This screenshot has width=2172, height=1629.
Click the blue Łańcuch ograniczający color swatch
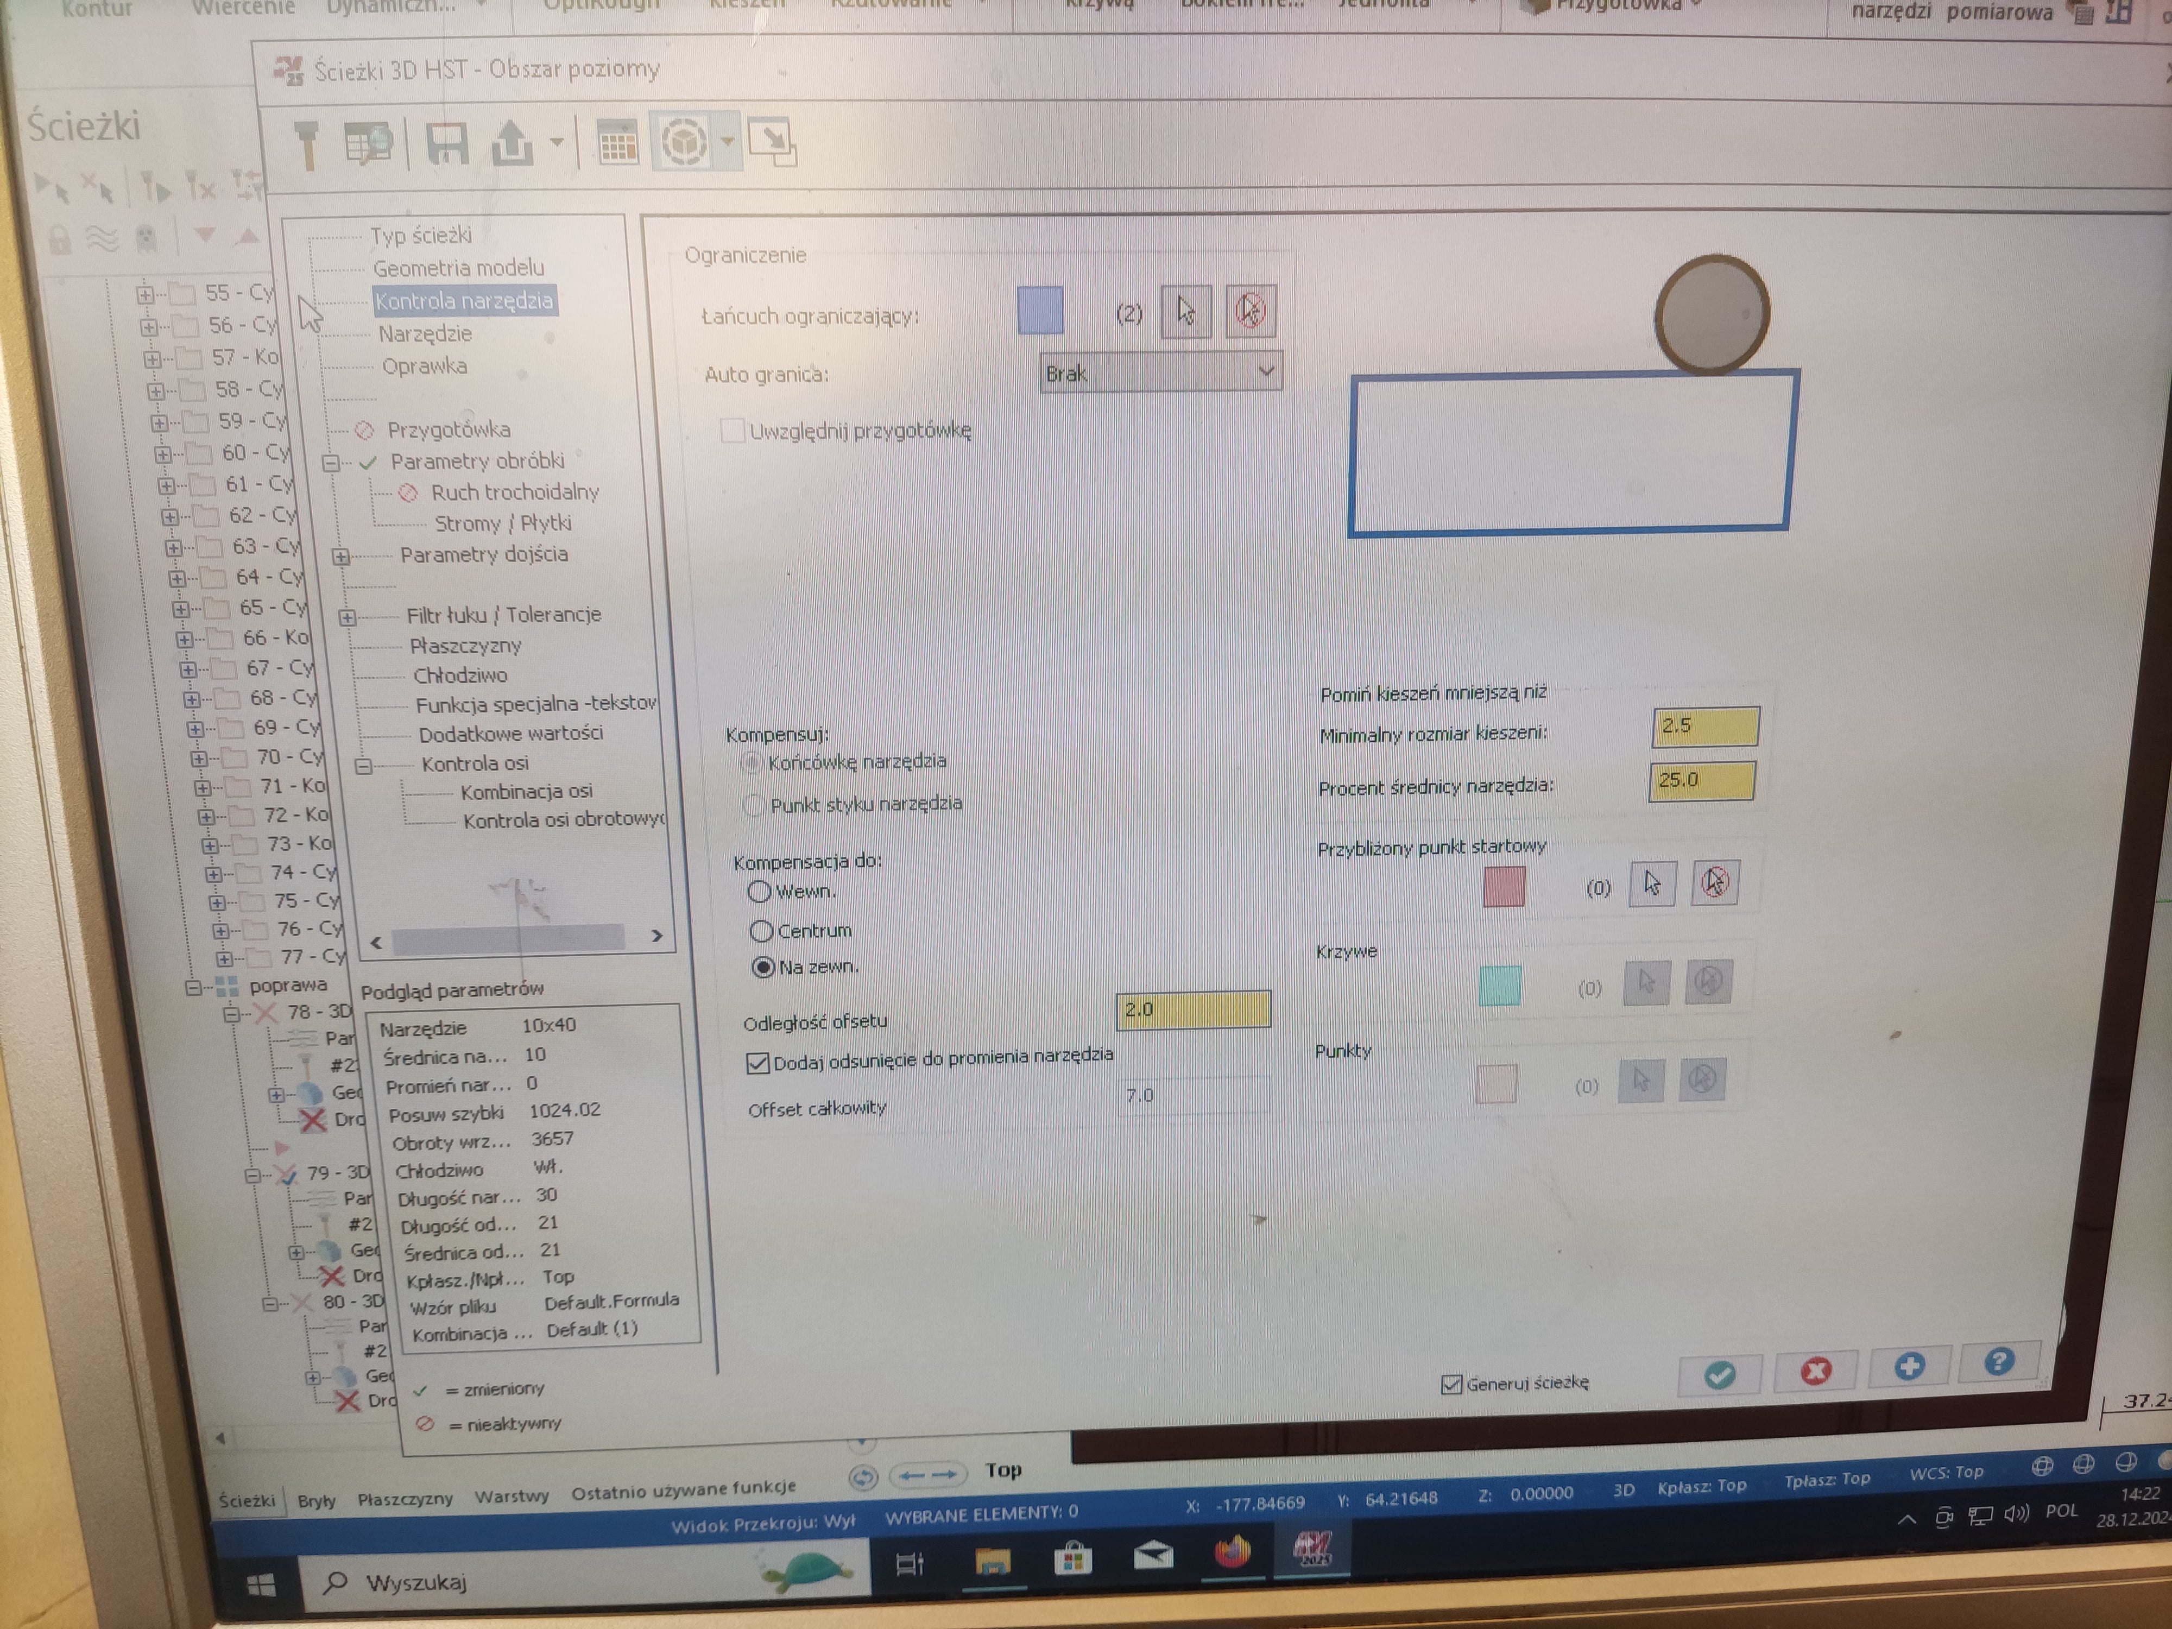pos(1040,310)
